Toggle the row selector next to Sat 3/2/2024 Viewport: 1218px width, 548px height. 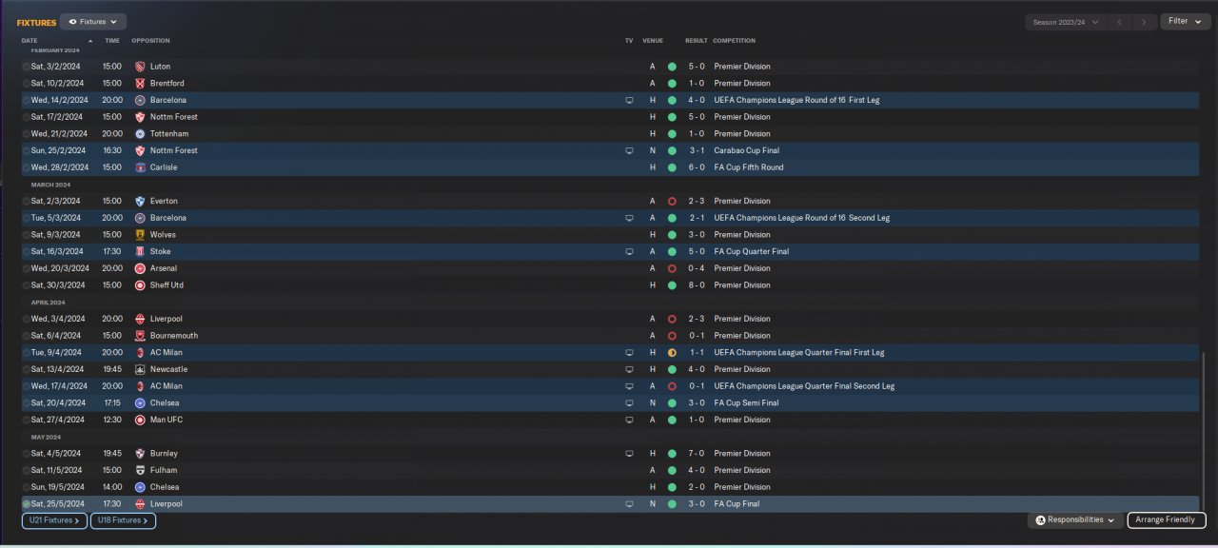pyautogui.click(x=26, y=67)
